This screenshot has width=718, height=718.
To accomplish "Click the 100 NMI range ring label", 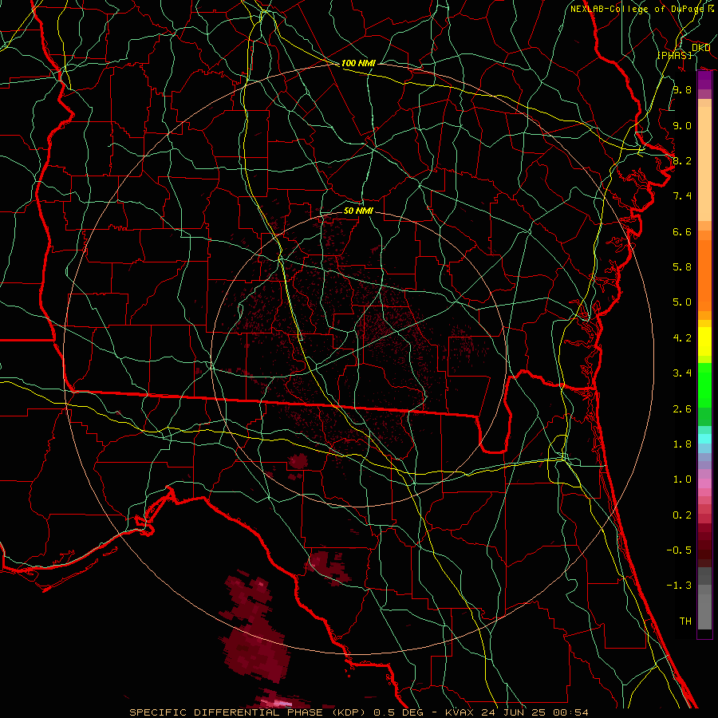I will pyautogui.click(x=358, y=63).
